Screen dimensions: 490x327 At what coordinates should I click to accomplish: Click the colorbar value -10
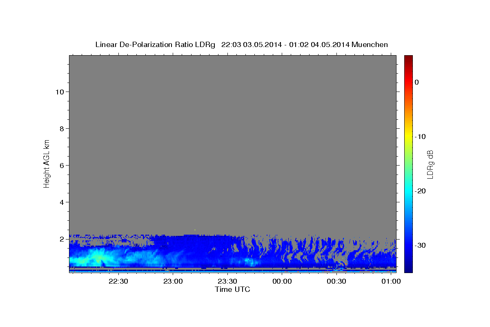tap(420, 137)
